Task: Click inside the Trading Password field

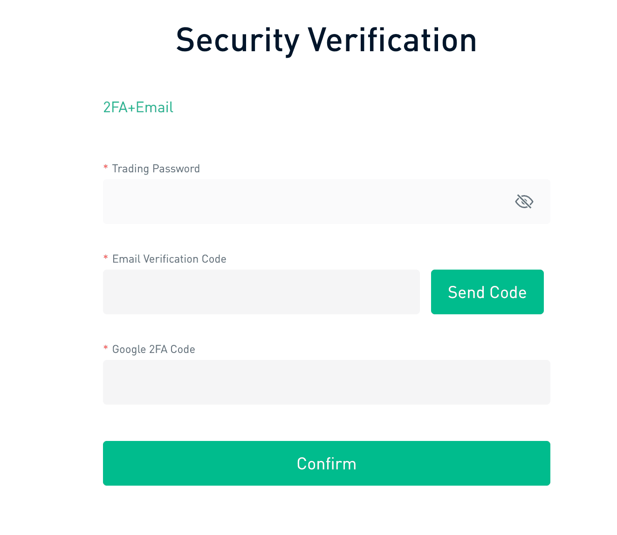Action: pyautogui.click(x=326, y=202)
